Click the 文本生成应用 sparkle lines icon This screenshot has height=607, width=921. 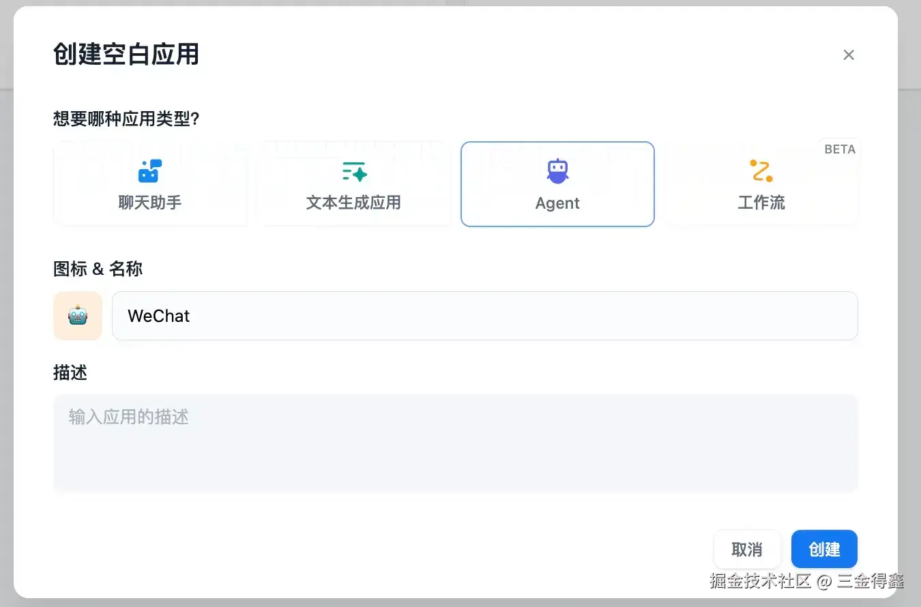click(354, 171)
